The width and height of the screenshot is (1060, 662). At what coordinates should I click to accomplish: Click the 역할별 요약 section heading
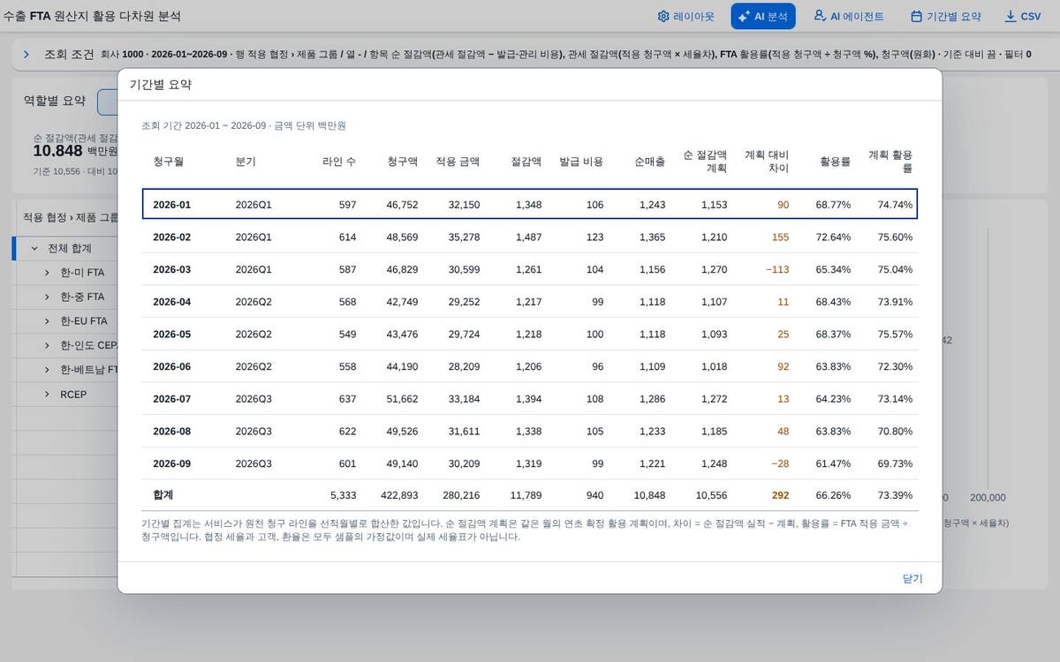tap(55, 101)
